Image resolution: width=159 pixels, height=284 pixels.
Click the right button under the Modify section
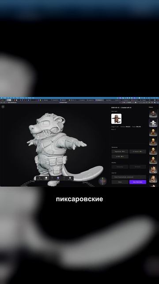[138, 167]
